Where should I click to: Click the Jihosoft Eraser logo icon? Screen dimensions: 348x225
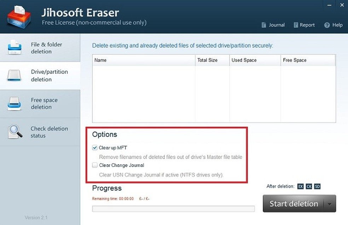19,17
